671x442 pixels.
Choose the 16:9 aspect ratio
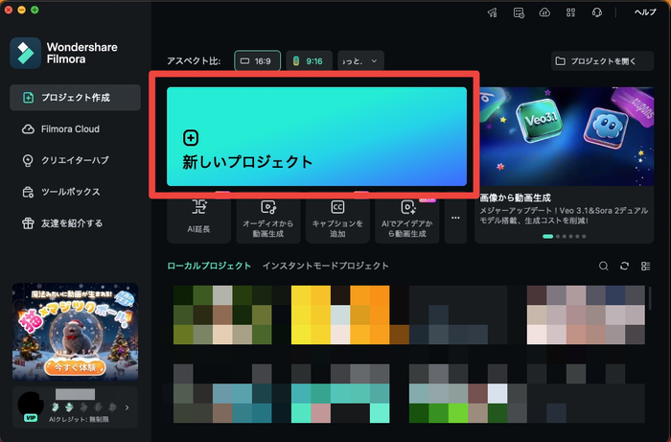[258, 61]
